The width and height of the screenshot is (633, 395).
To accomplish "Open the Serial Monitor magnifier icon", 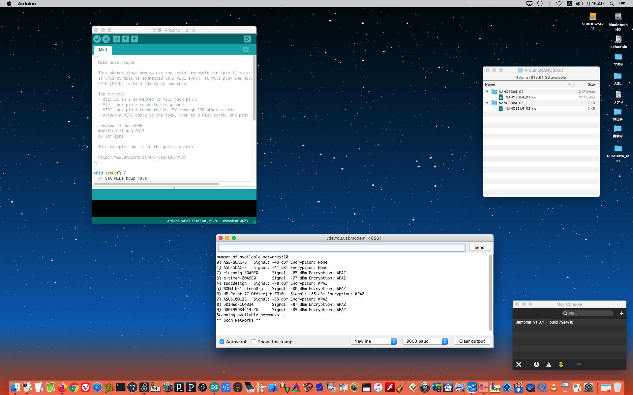I will point(247,39).
